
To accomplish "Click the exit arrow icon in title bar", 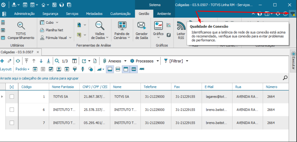I will [x=70, y=5].
